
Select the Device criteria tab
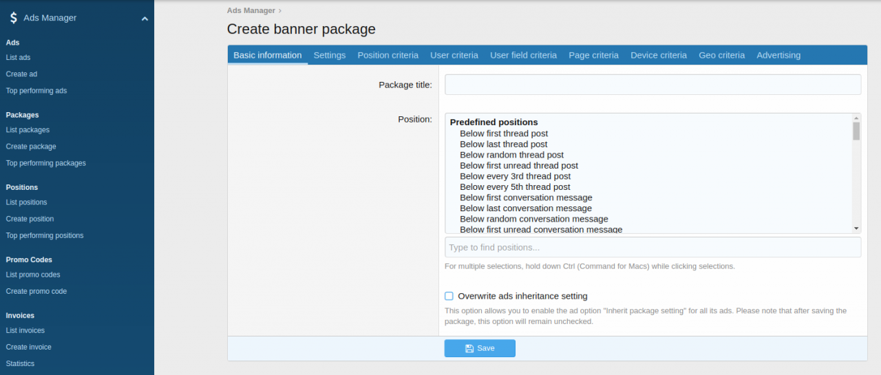point(659,55)
